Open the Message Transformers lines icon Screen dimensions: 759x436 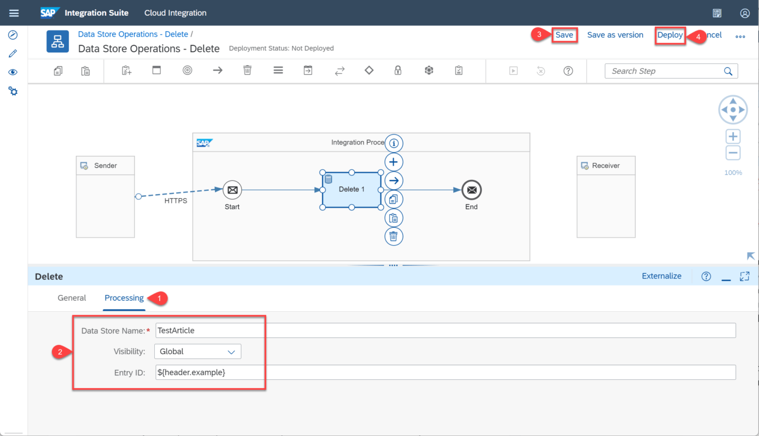coord(278,70)
